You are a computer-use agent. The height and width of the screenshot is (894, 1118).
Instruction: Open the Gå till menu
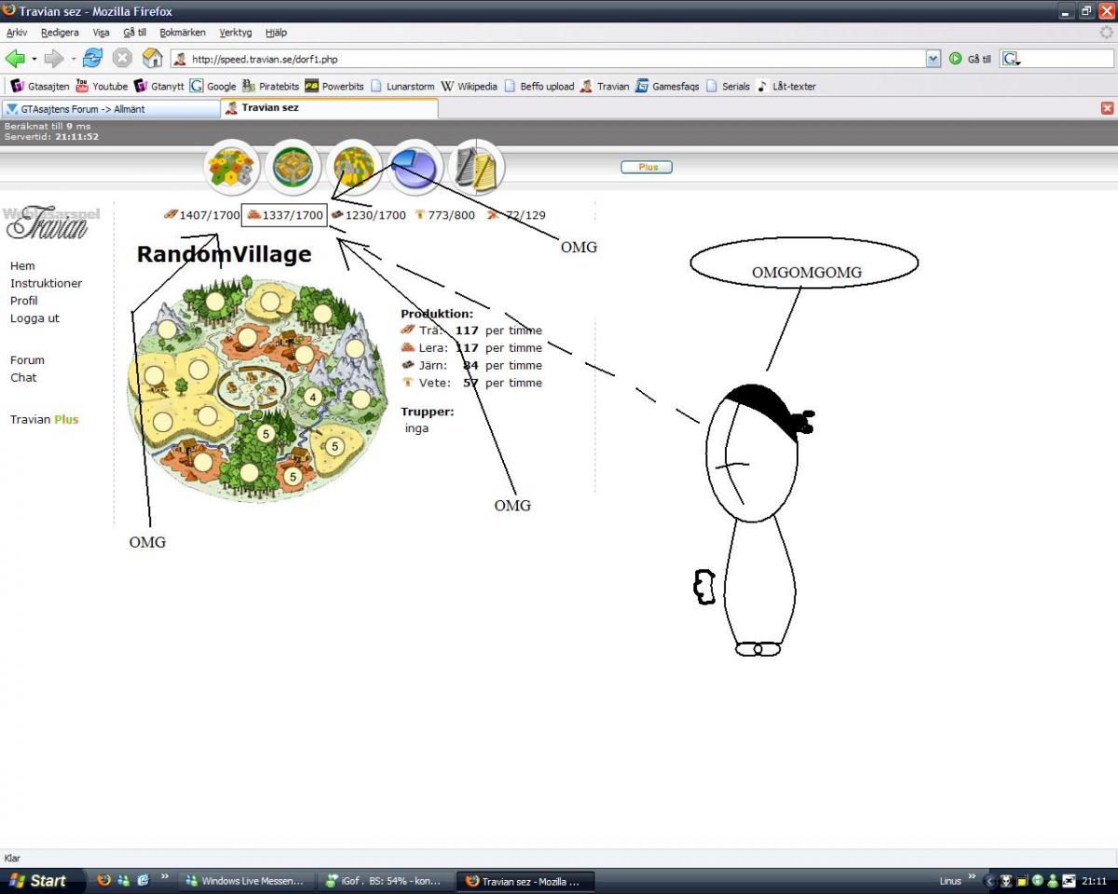[x=134, y=32]
